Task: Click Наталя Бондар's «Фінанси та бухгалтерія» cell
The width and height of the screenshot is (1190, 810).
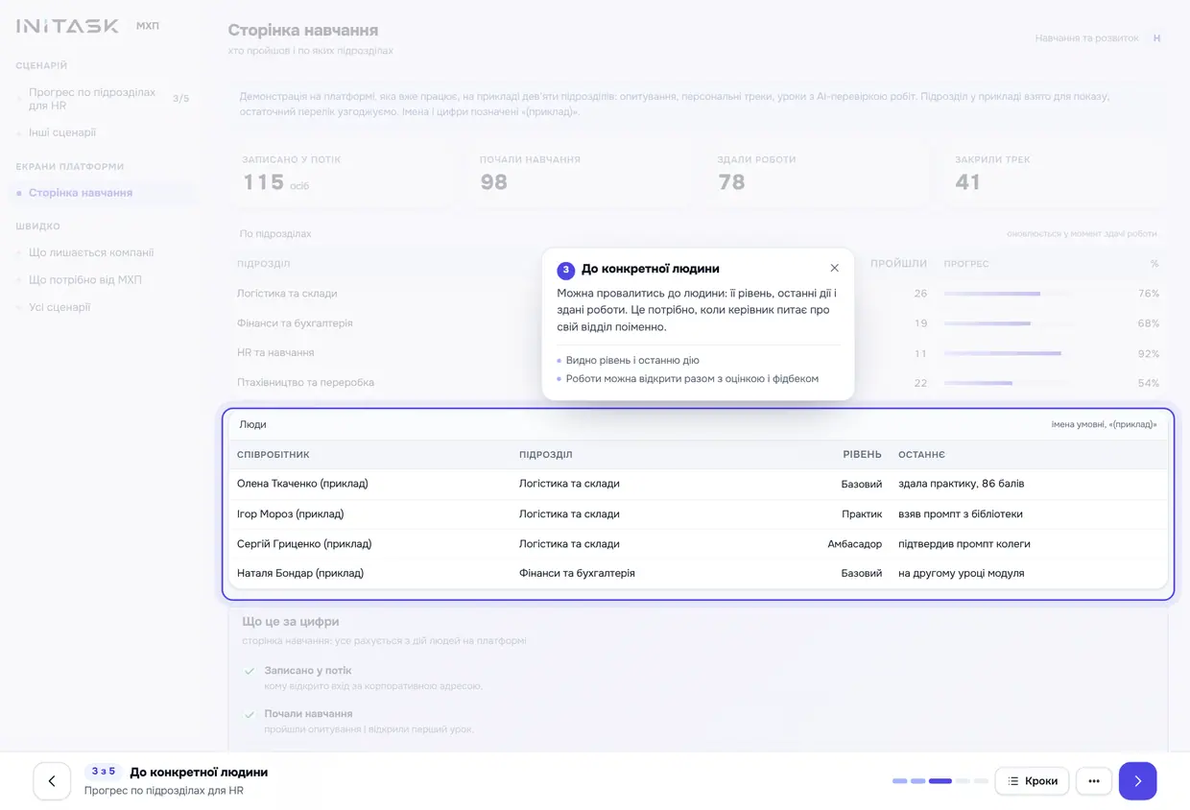Action: point(577,573)
